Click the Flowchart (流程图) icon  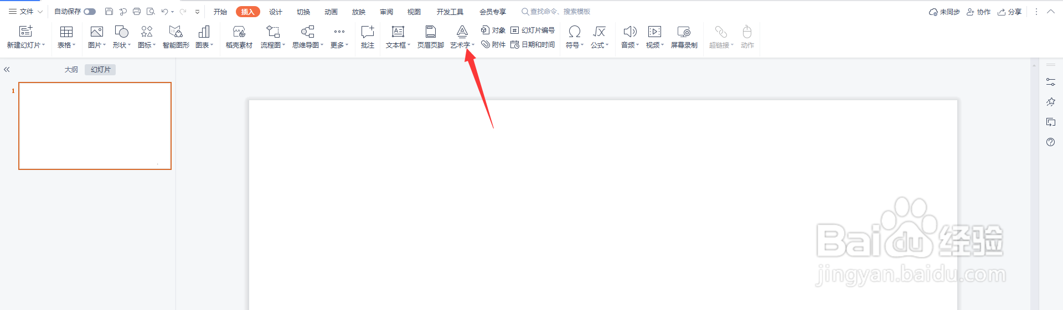pos(273,32)
